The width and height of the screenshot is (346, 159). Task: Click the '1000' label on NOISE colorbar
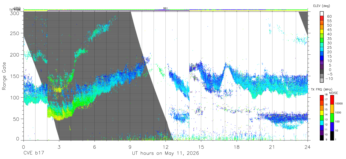[x=338, y=112]
